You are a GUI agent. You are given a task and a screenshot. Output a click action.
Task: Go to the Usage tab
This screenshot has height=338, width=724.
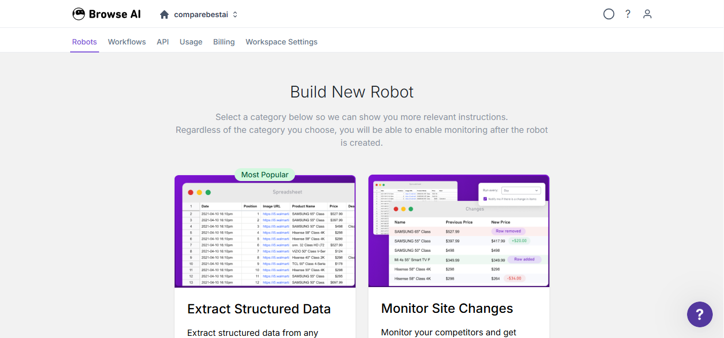[191, 42]
